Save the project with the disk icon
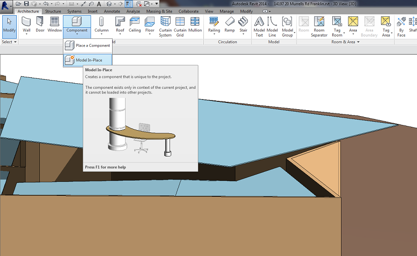 tap(26, 4)
